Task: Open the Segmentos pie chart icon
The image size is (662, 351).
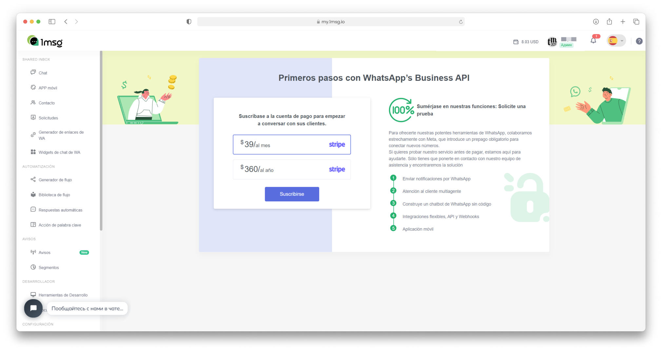Action: [x=33, y=267]
